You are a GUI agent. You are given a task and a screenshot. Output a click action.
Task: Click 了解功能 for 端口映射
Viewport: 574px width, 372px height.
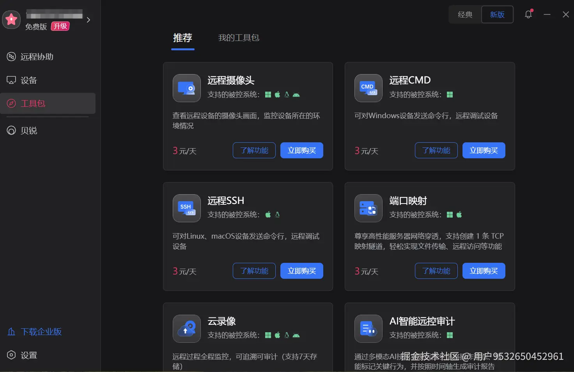[436, 271]
